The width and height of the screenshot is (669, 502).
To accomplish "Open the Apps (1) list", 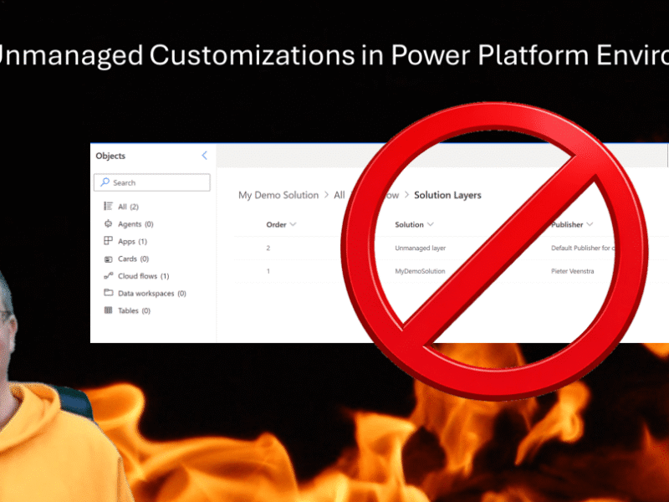I will (132, 241).
